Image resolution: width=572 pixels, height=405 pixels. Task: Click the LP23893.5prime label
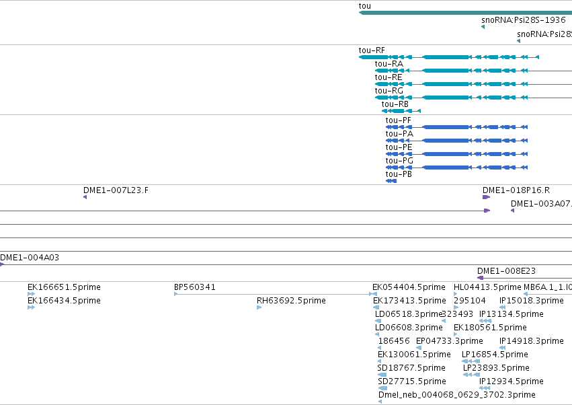(x=496, y=369)
